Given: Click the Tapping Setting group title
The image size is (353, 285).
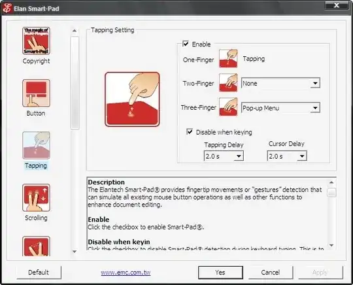Looking at the screenshot, I should (x=112, y=30).
